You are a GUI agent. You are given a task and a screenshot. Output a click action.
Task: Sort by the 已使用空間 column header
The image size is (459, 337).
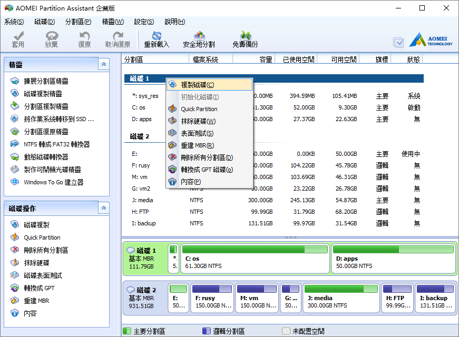pos(296,60)
